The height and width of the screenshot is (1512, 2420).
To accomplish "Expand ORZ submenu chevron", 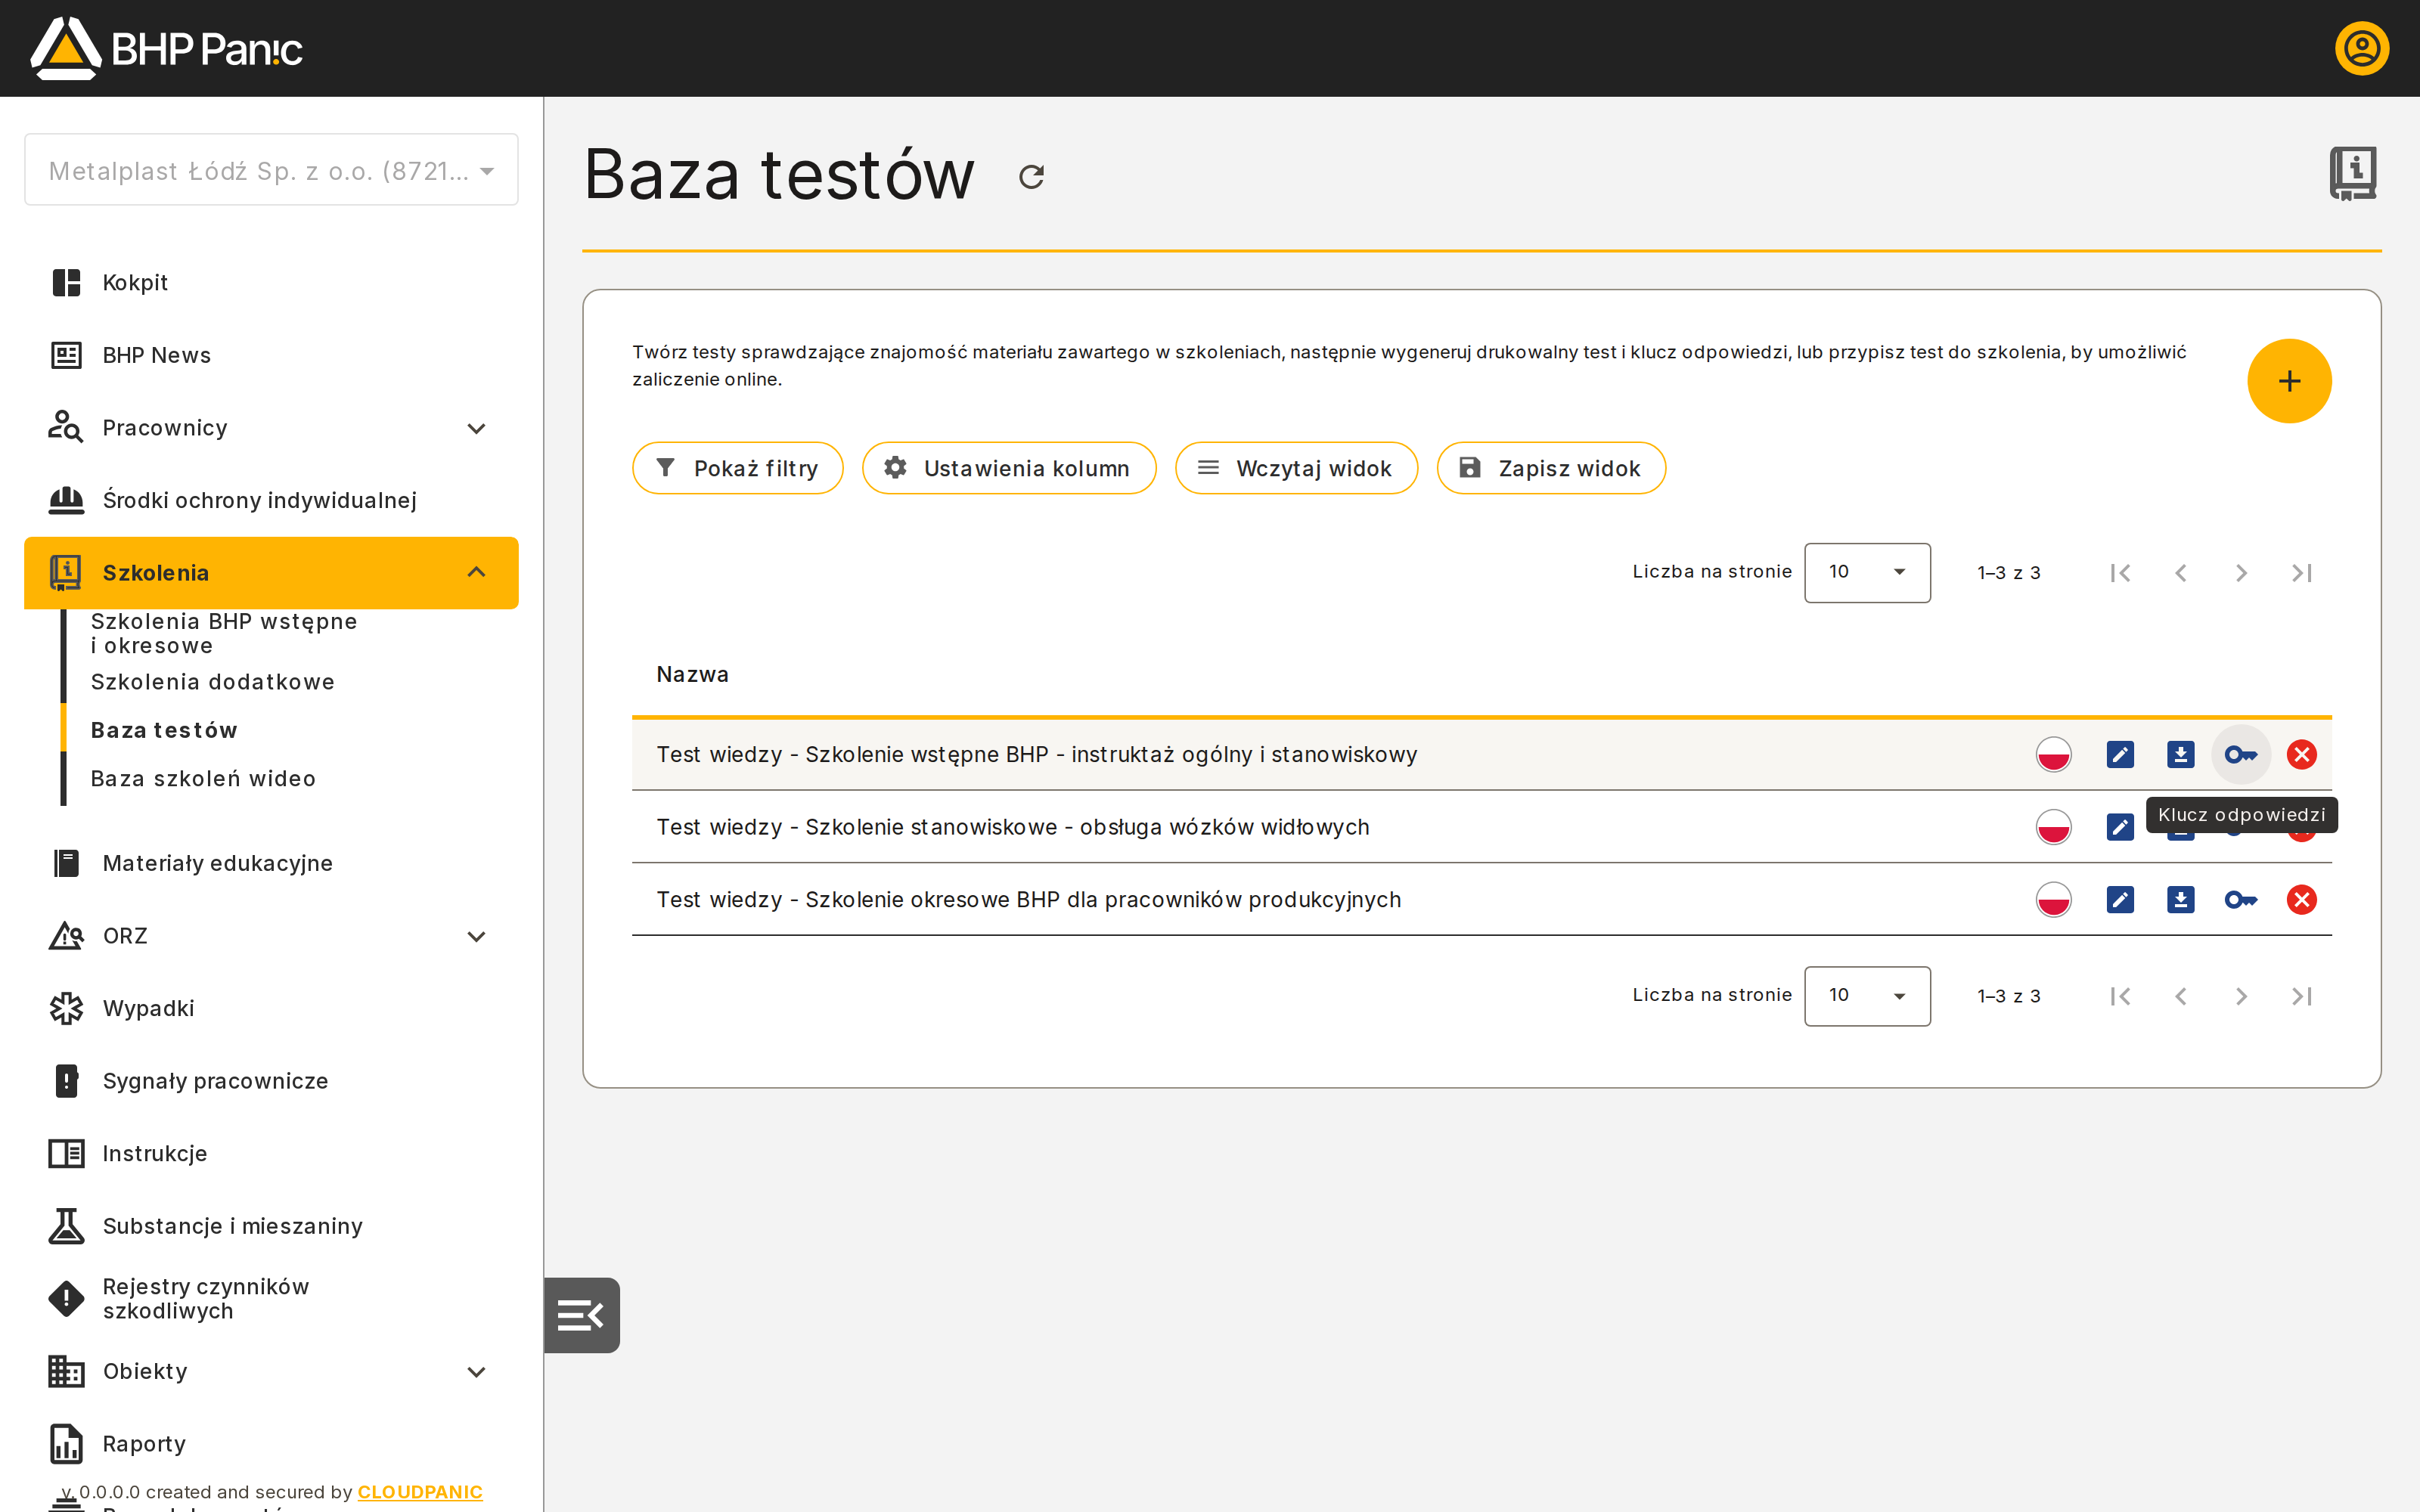I will click(x=476, y=936).
